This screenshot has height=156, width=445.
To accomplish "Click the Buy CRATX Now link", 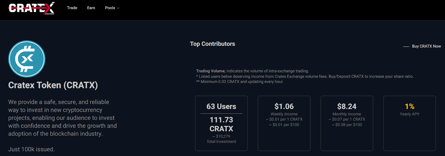I will 426,46.
